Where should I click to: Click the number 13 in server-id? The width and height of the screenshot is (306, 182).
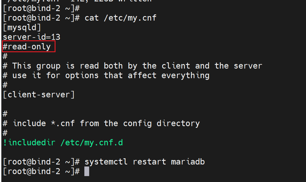point(55,37)
